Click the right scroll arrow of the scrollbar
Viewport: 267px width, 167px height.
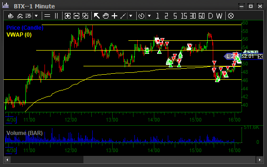[x=260, y=160]
